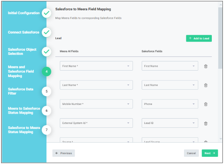Viewport: 224px width, 164px height.
Task: Click the Connect Salesforce completed checkmark
Action: point(46,32)
